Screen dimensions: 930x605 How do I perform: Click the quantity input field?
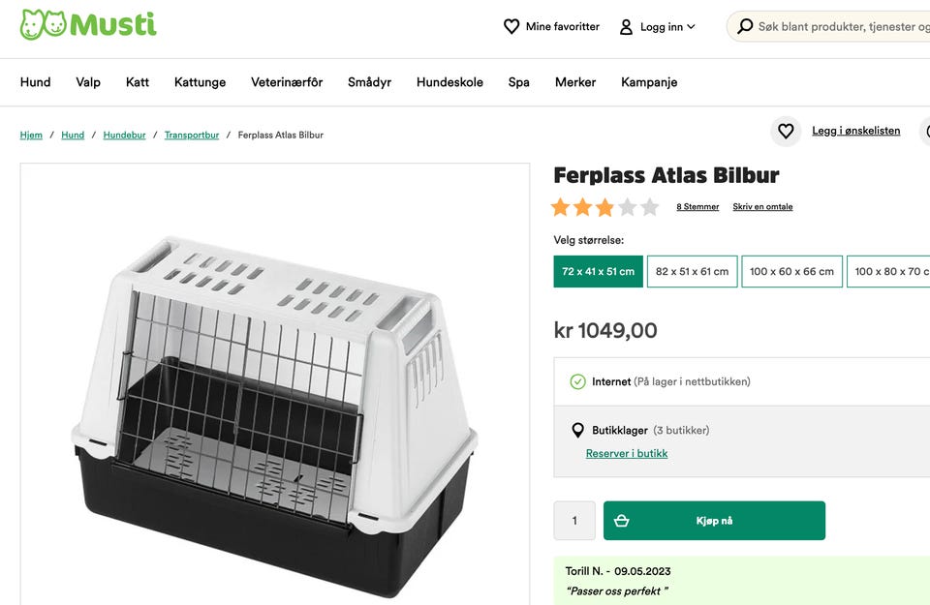pyautogui.click(x=574, y=521)
